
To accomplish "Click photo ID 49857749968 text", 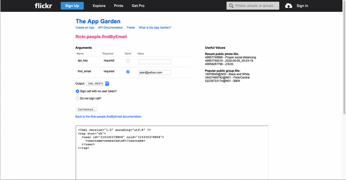I will click(x=231, y=57).
